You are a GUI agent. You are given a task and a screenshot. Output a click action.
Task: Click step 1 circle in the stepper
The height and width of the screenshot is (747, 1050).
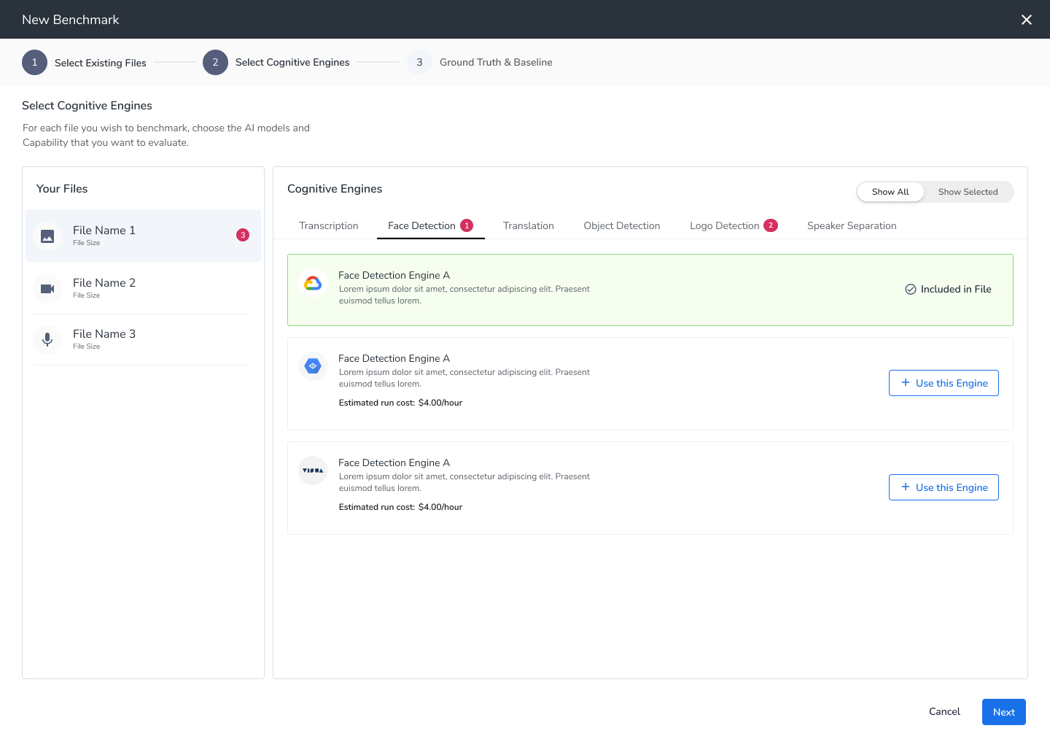point(34,63)
